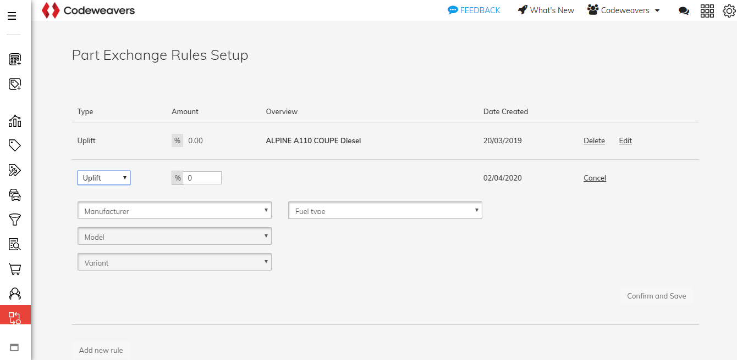Click the 'Uplift' text in the first row
737x360 pixels.
click(86, 140)
